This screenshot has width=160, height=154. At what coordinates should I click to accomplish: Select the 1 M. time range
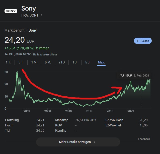coord(34,62)
